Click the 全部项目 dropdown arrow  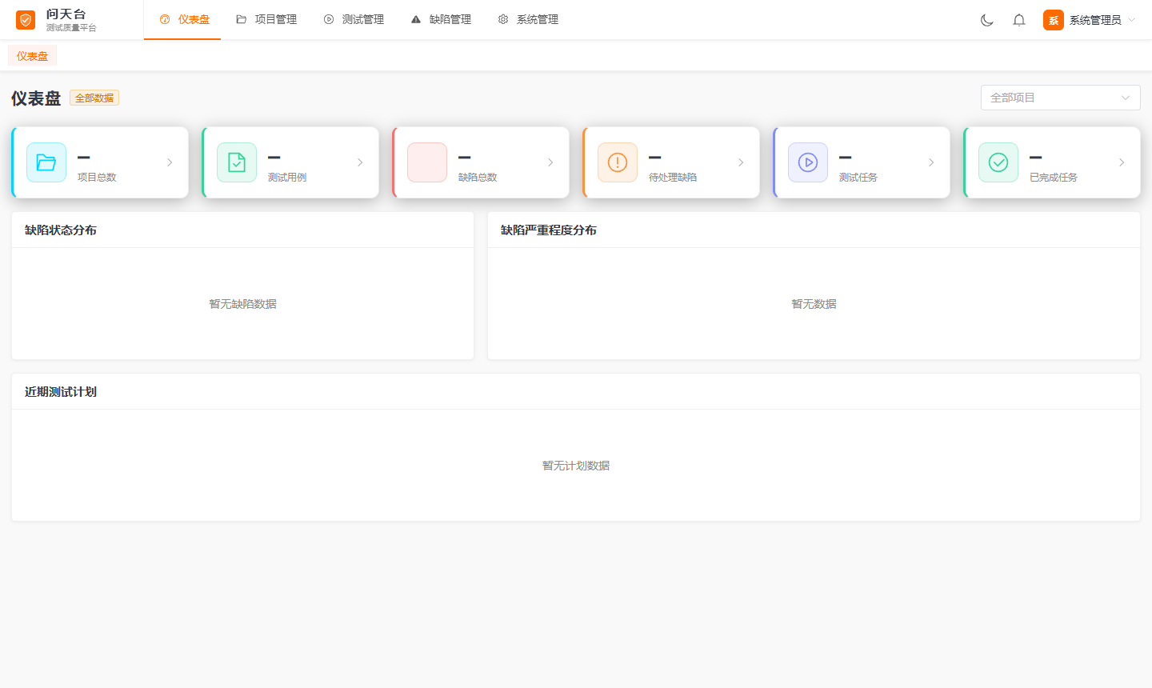[x=1126, y=98]
